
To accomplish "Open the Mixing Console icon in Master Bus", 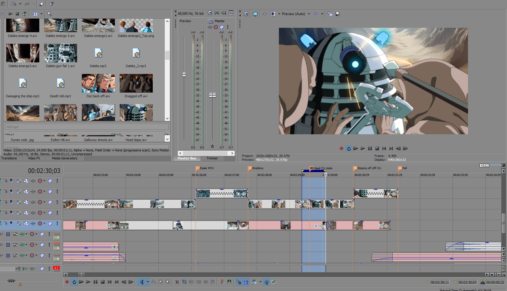I will [231, 13].
